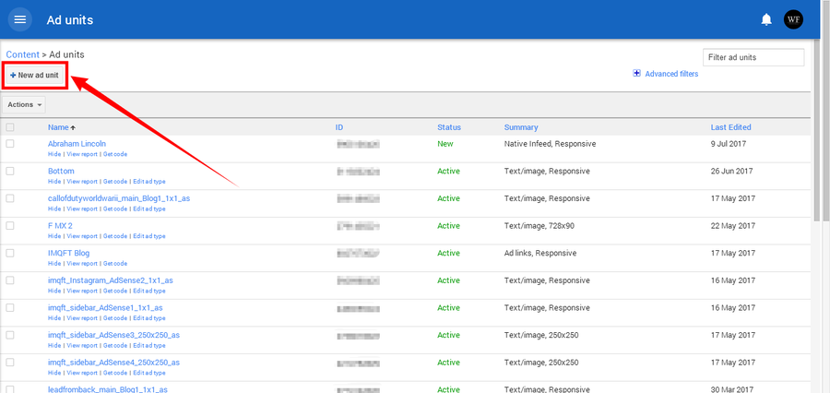Image resolution: width=830 pixels, height=393 pixels.
Task: Open the Actions dropdown
Action: tap(24, 105)
